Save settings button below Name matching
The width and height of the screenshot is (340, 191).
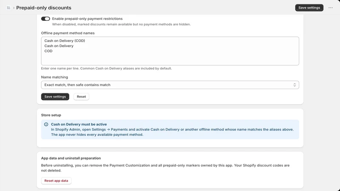click(x=55, y=97)
